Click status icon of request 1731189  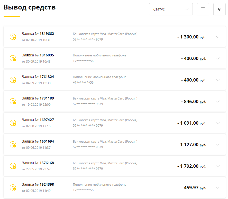coord(13,101)
